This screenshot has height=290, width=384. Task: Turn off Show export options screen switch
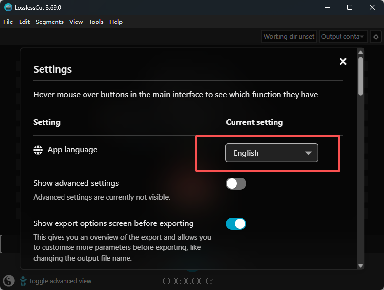[x=236, y=223]
